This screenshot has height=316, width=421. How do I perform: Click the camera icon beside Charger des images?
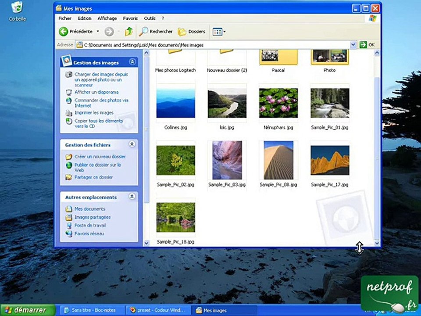pyautogui.click(x=69, y=75)
